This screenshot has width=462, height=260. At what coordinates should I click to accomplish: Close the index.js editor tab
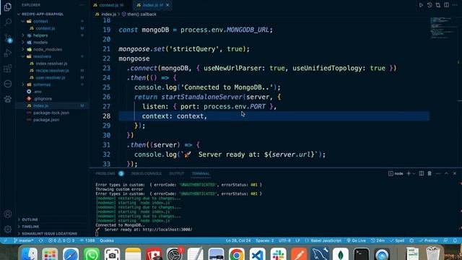click(167, 5)
